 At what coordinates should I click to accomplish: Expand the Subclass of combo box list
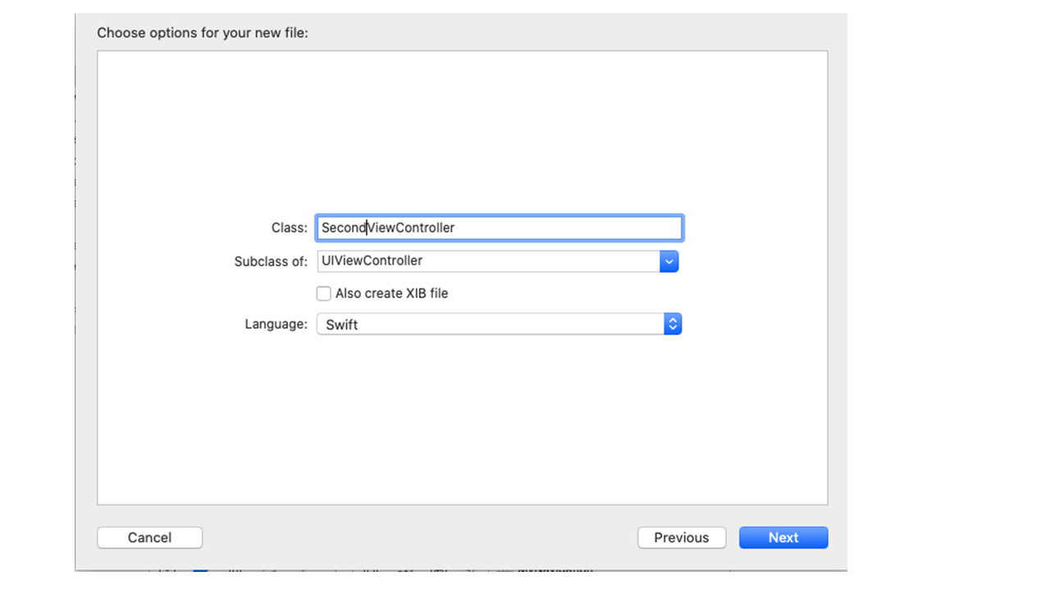click(x=669, y=261)
